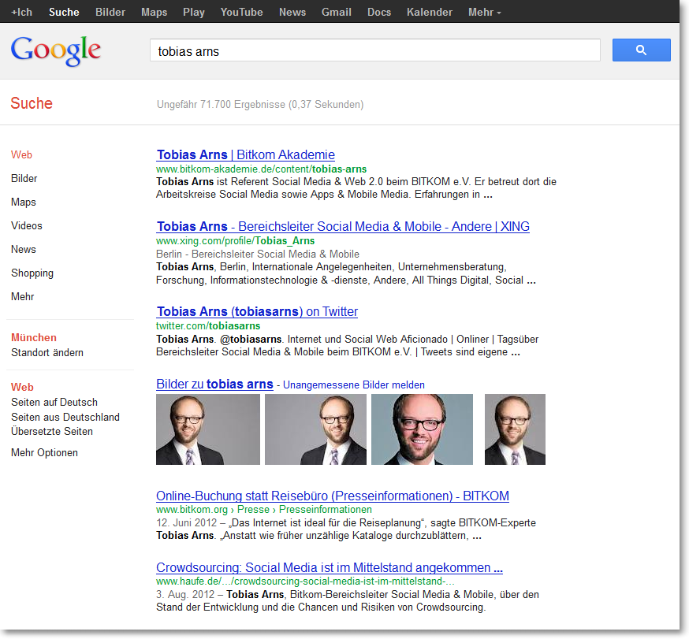
Task: Open Tobias Arns on Twitter result
Action: click(x=257, y=311)
